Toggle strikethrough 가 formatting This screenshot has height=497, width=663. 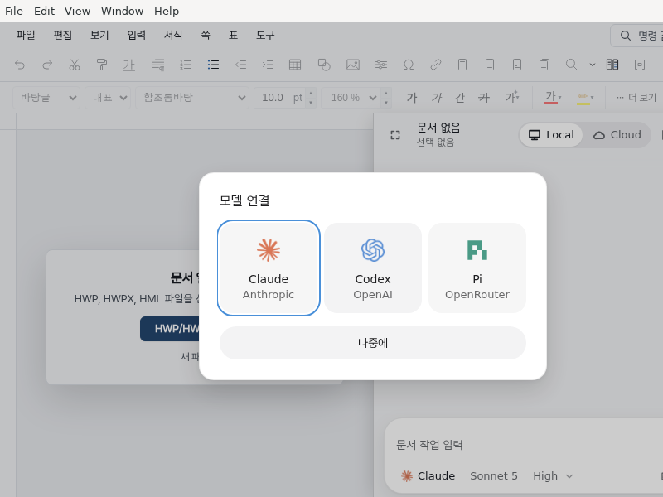(484, 98)
